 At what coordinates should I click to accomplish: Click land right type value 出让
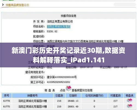point(49,67)
